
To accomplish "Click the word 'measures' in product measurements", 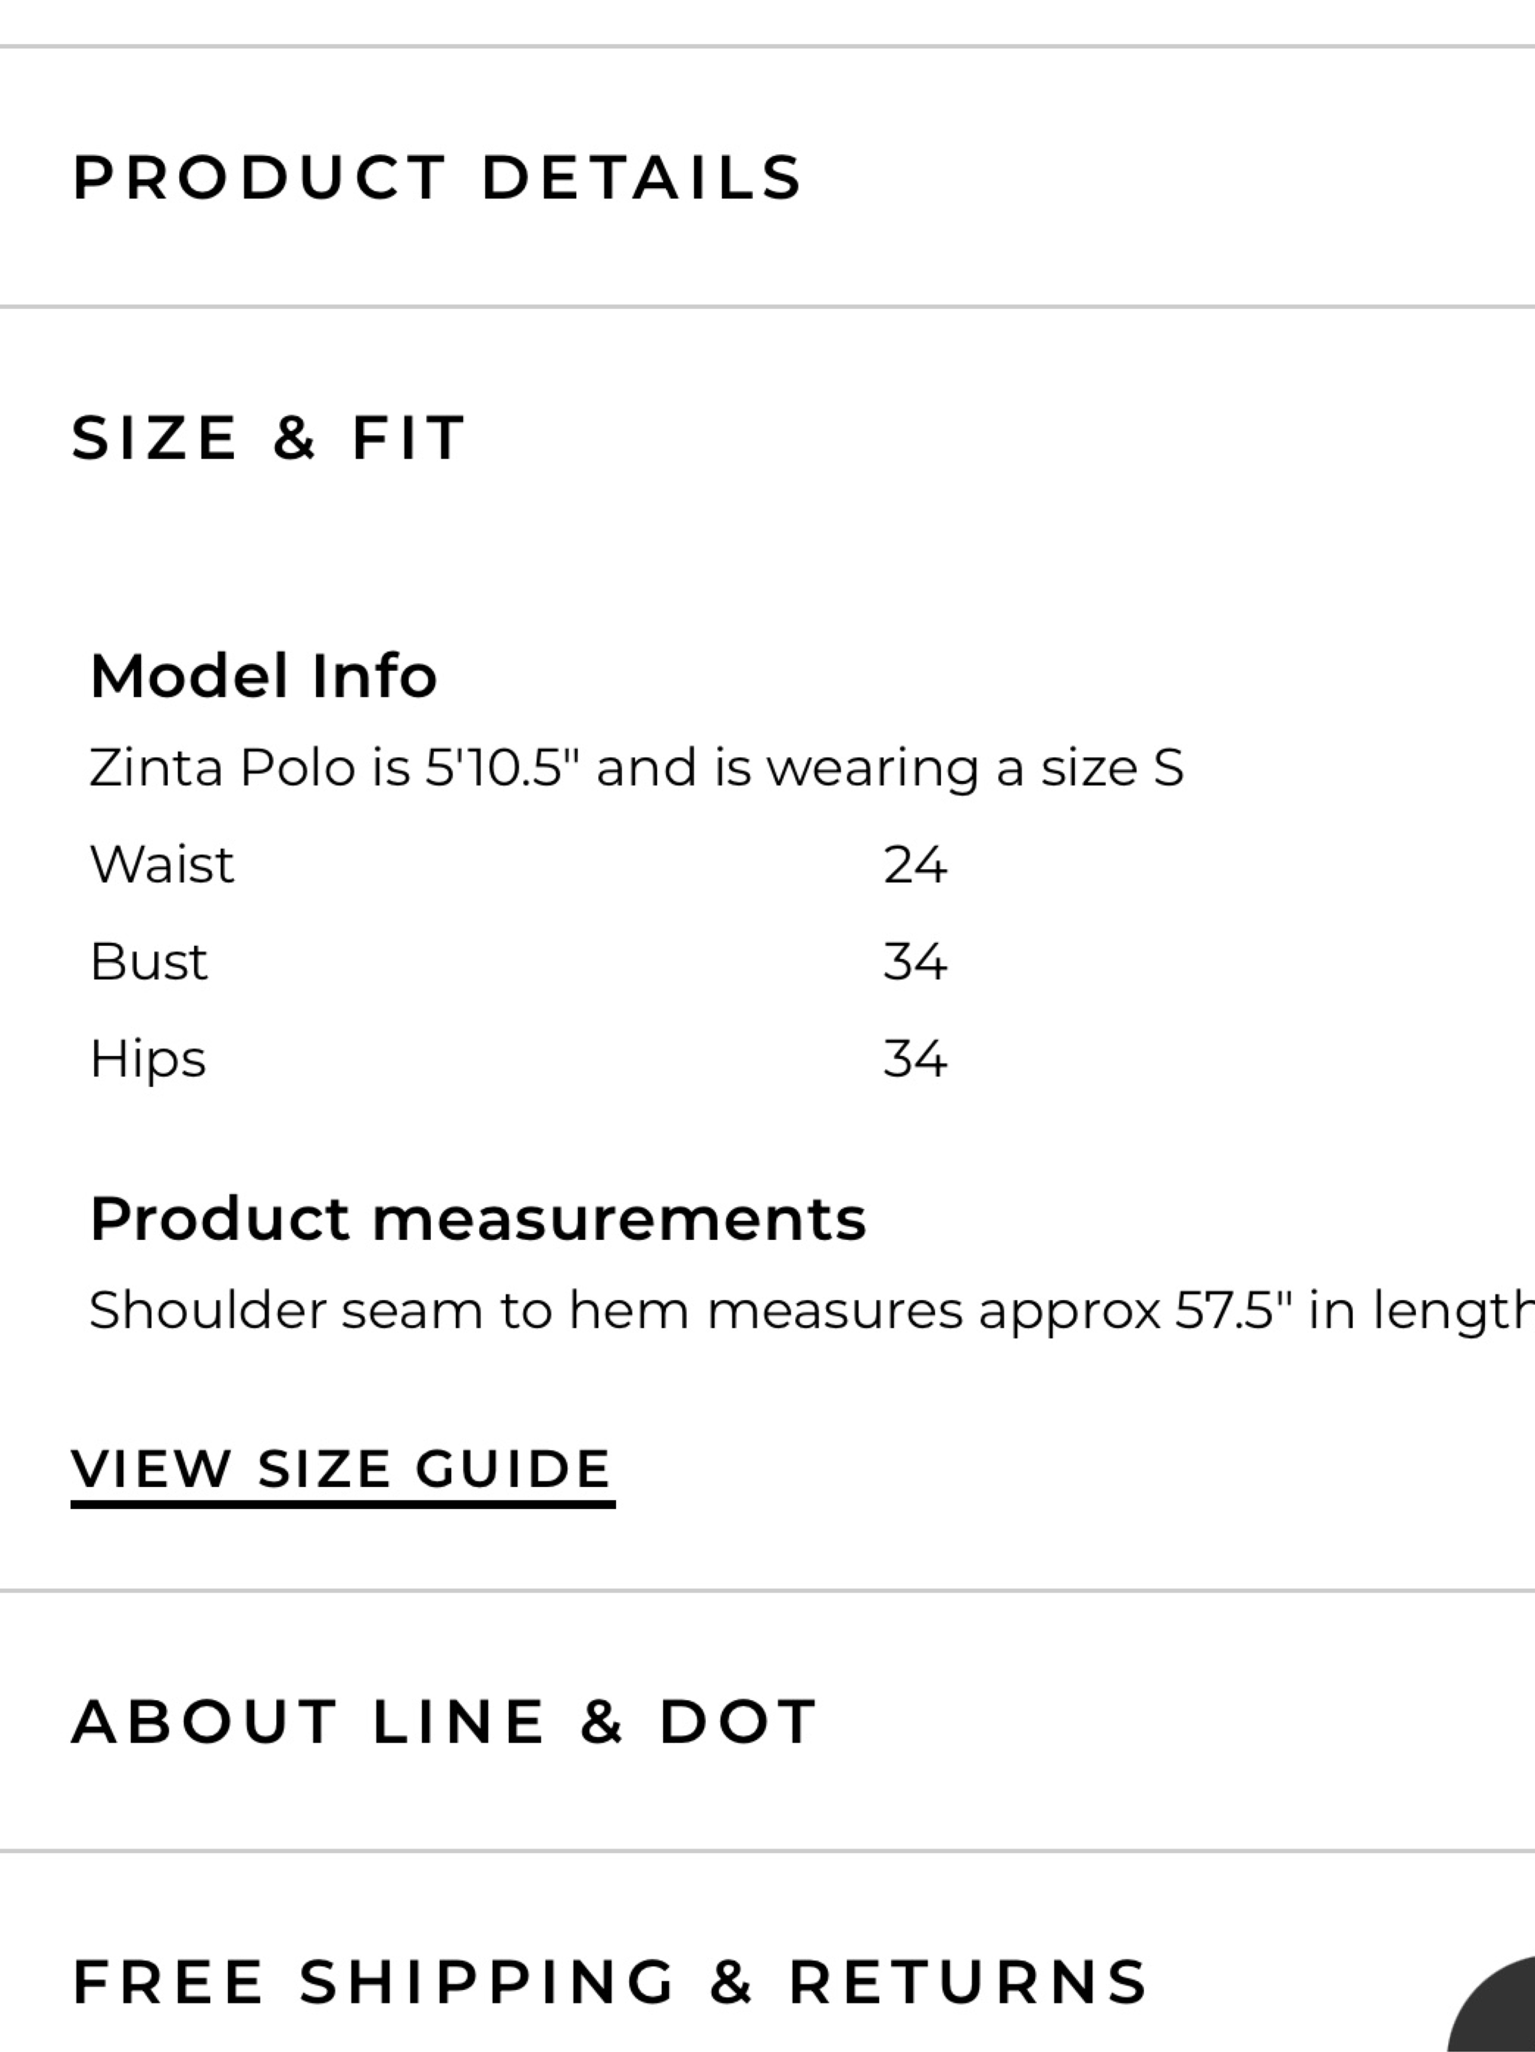I will click(x=835, y=1312).
